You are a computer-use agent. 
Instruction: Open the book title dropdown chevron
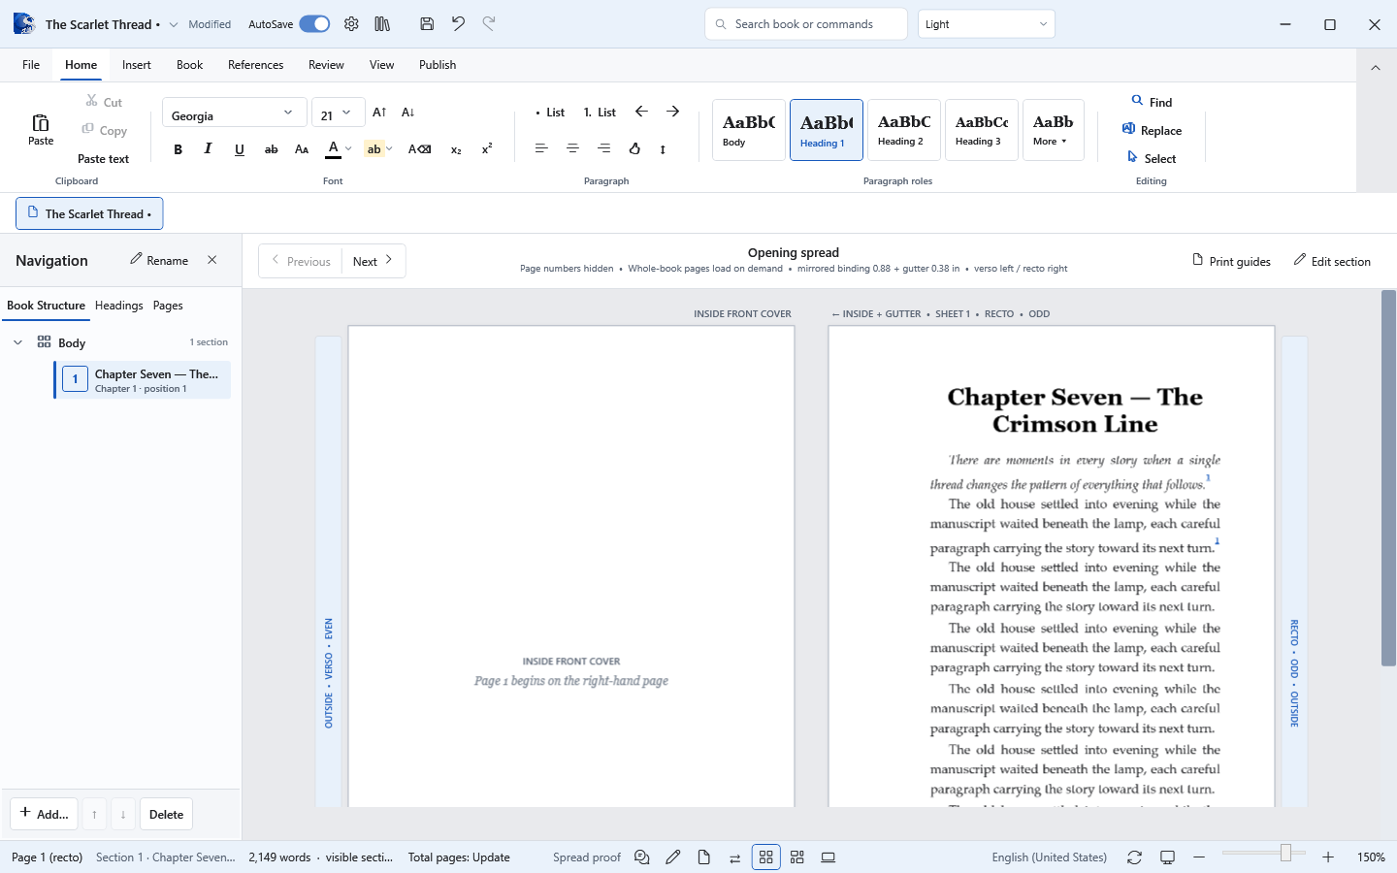174,24
